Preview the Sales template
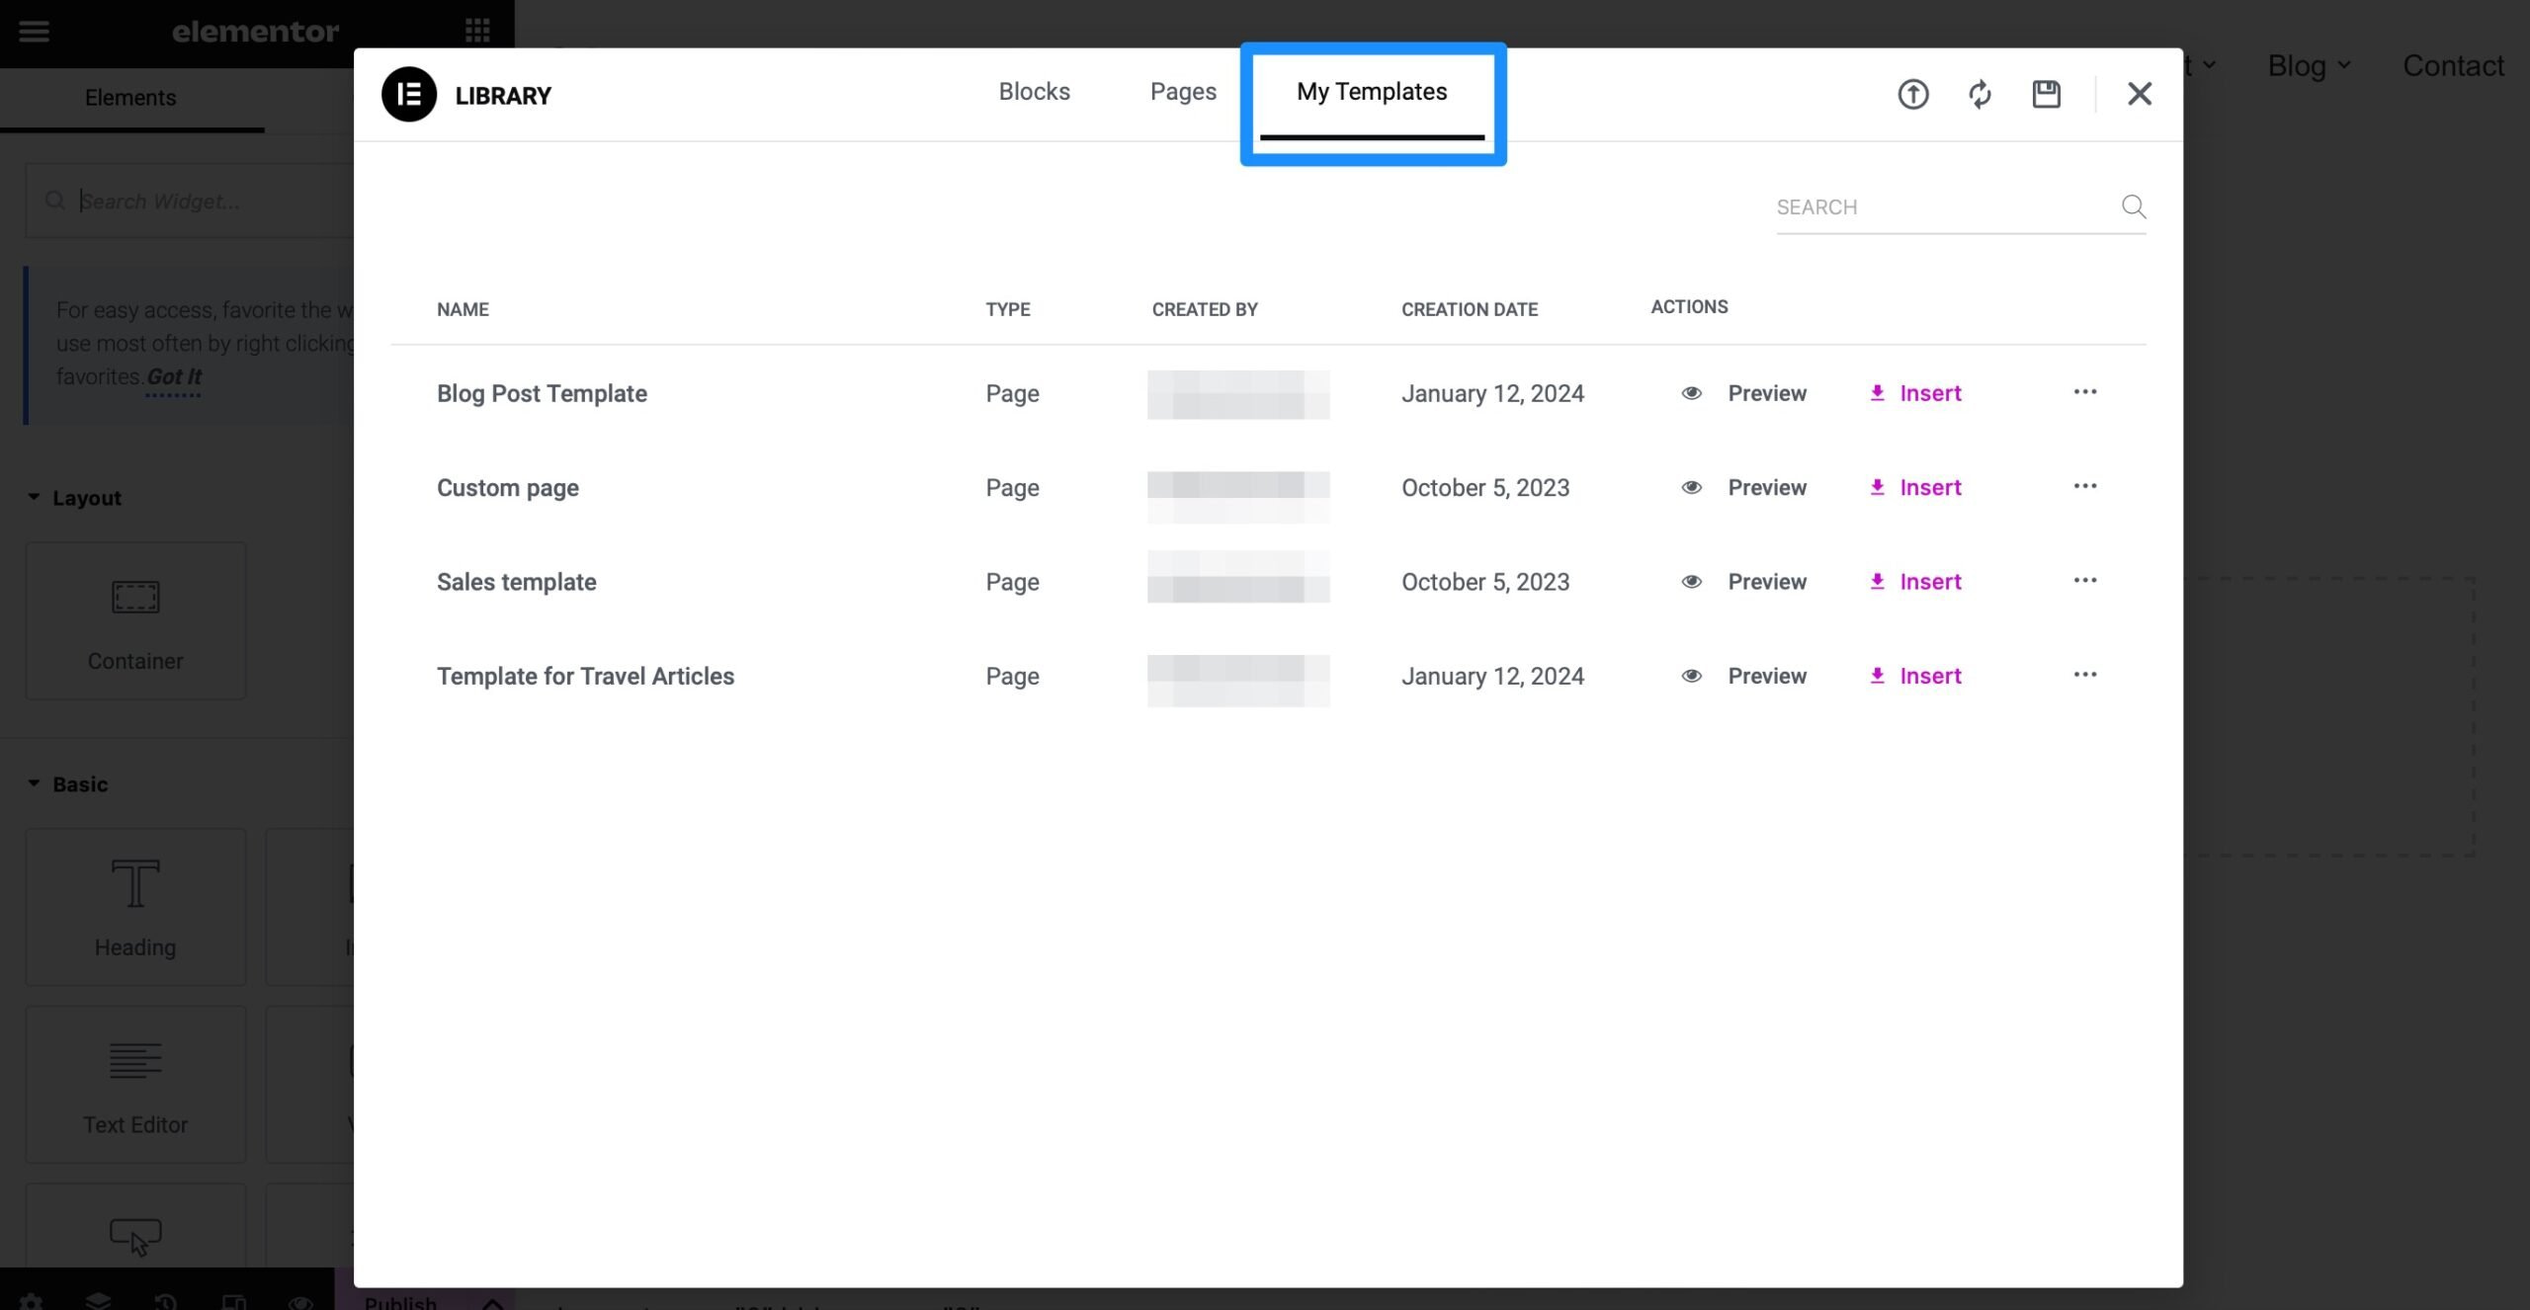Image resolution: width=2530 pixels, height=1310 pixels. pyautogui.click(x=1767, y=582)
